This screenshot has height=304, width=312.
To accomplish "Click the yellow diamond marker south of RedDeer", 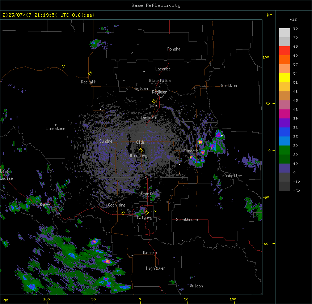I will tap(154, 101).
